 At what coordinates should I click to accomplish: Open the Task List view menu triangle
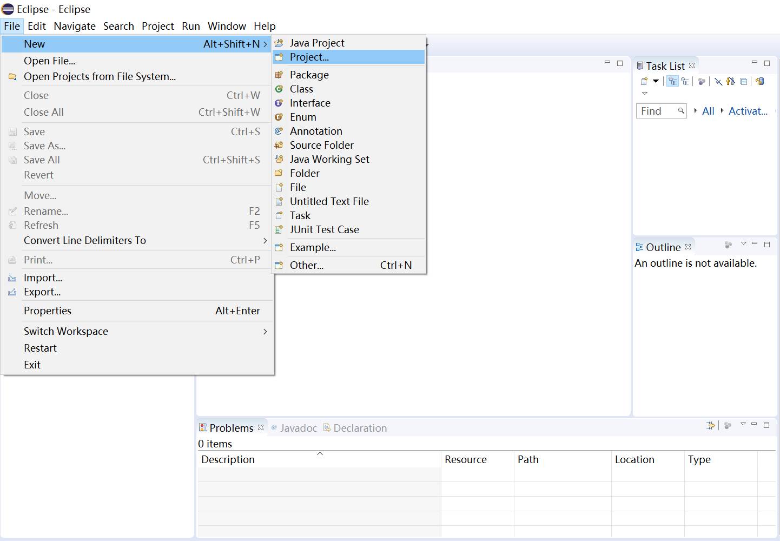[644, 93]
